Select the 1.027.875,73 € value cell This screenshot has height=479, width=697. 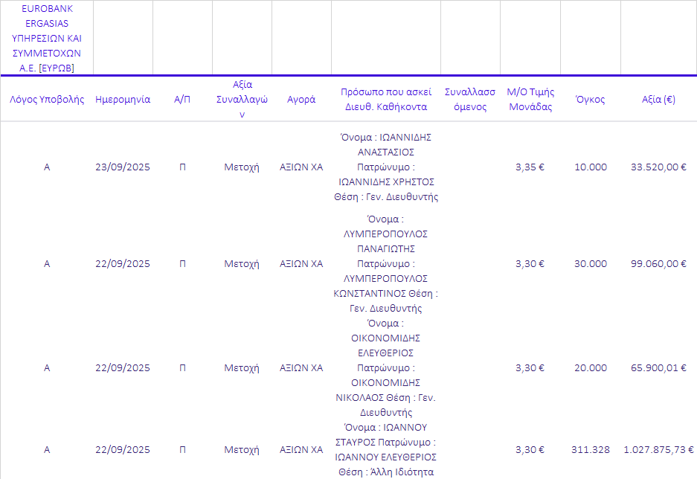pyautogui.click(x=658, y=450)
